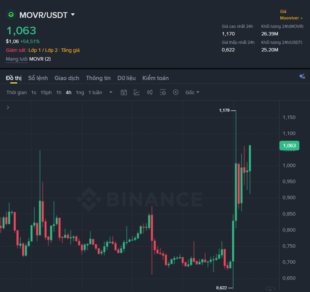This screenshot has width=310, height=292.
Task: Click the 26.39M MOVR volume value
Action: pyautogui.click(x=270, y=34)
